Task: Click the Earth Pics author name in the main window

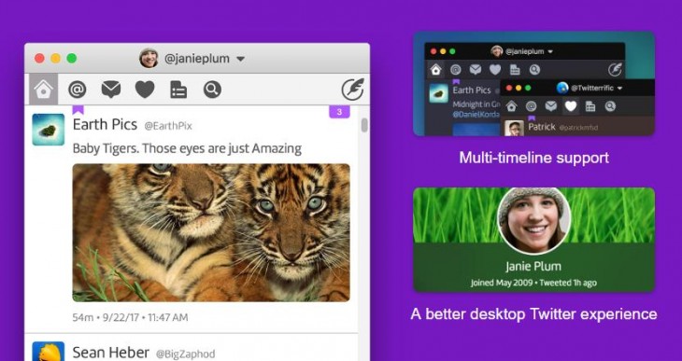Action: click(x=105, y=125)
